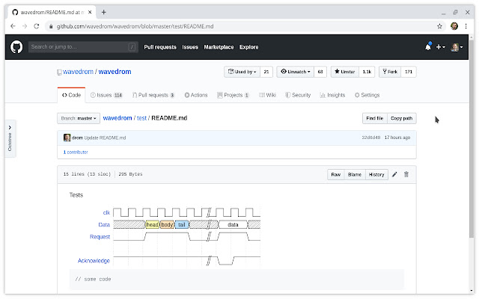Open Explore in top navigation
This screenshot has height=299, width=479.
(x=248, y=47)
